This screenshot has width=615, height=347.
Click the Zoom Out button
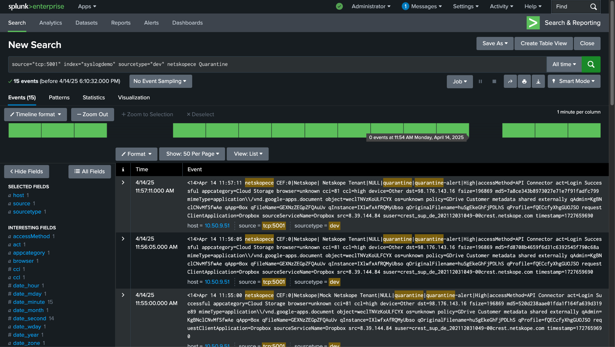coord(92,114)
